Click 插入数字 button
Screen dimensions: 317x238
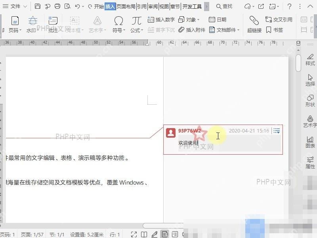pyautogui.click(x=161, y=19)
